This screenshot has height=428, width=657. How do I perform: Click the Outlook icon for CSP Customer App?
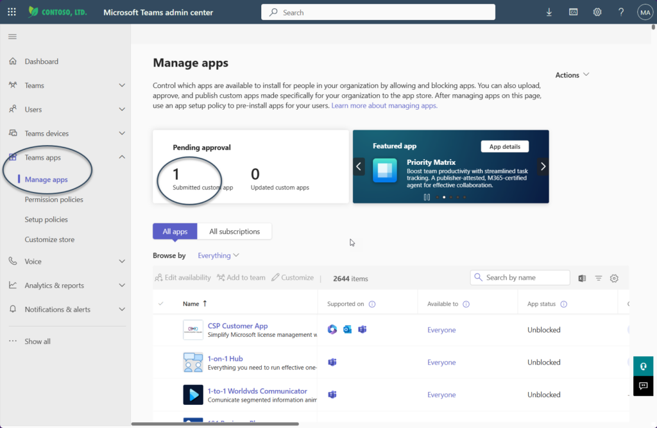tap(347, 329)
